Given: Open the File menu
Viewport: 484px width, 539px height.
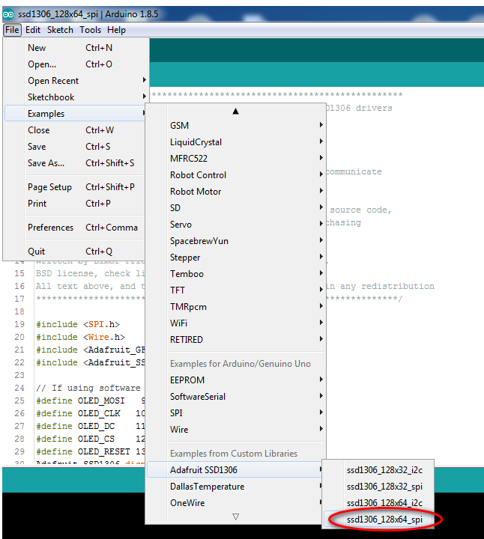Looking at the screenshot, I should (12, 30).
